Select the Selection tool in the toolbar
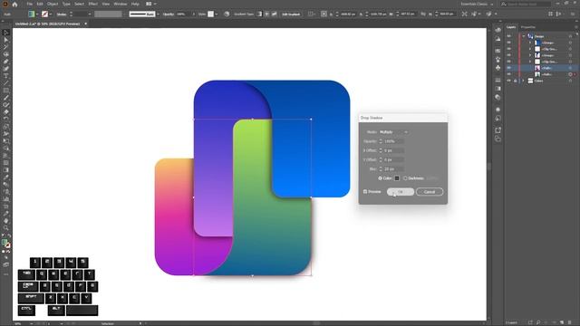 point(6,33)
